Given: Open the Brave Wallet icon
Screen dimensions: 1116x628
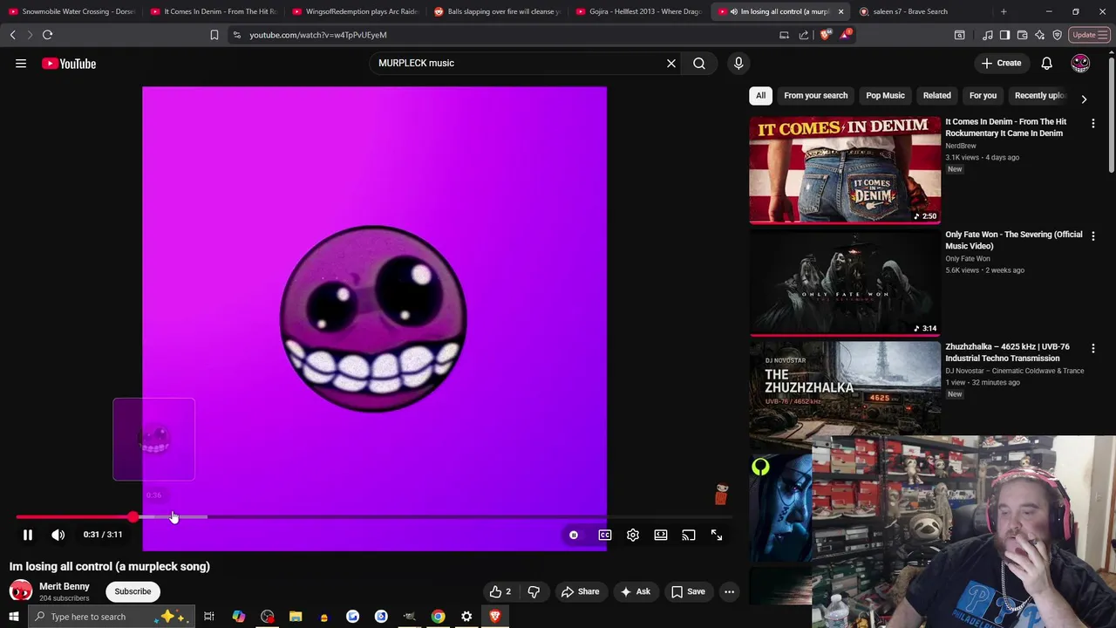Looking at the screenshot, I should pos(1022,35).
